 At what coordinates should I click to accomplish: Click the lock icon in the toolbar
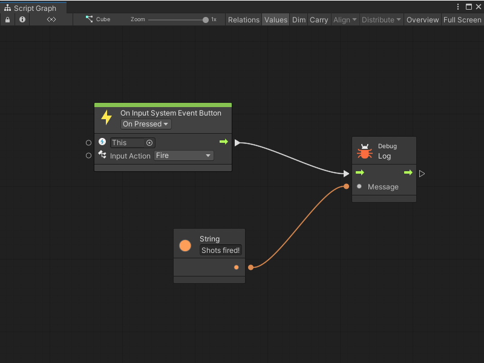[x=7, y=19]
